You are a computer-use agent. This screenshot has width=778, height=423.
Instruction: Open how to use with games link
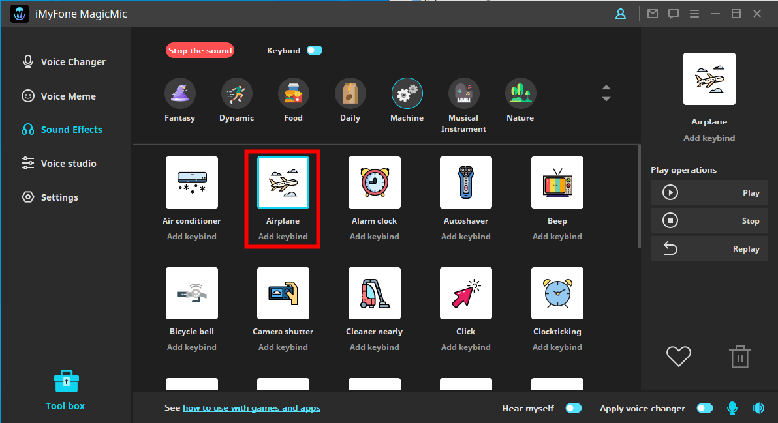coord(251,408)
